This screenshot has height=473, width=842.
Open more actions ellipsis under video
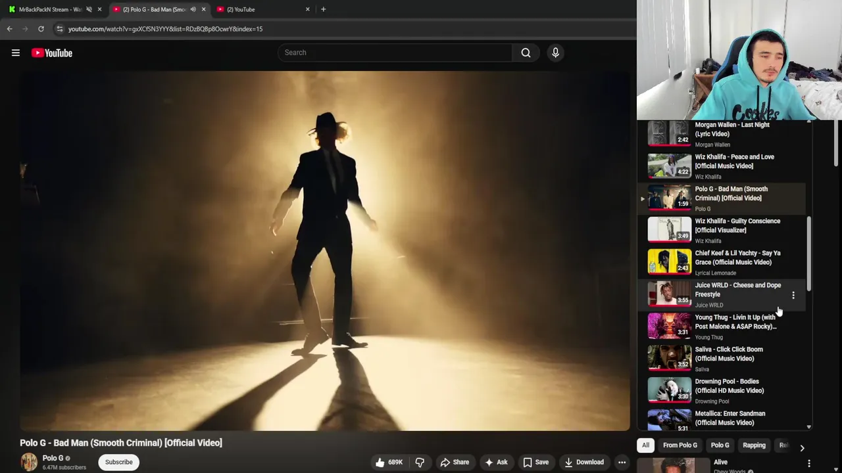coord(622,462)
